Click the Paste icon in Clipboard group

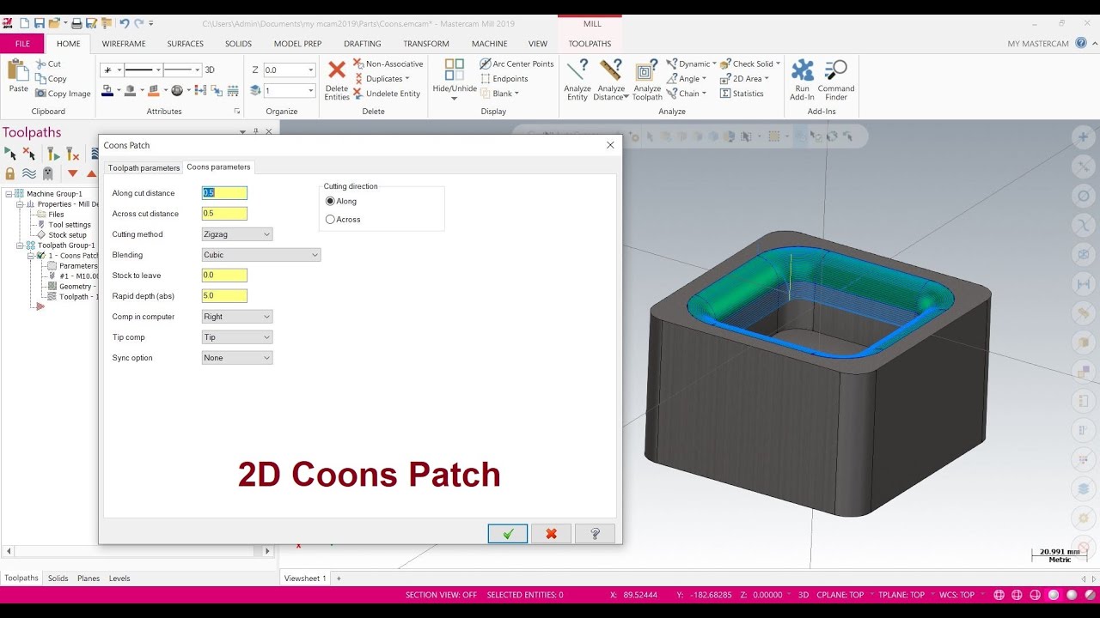coord(18,70)
